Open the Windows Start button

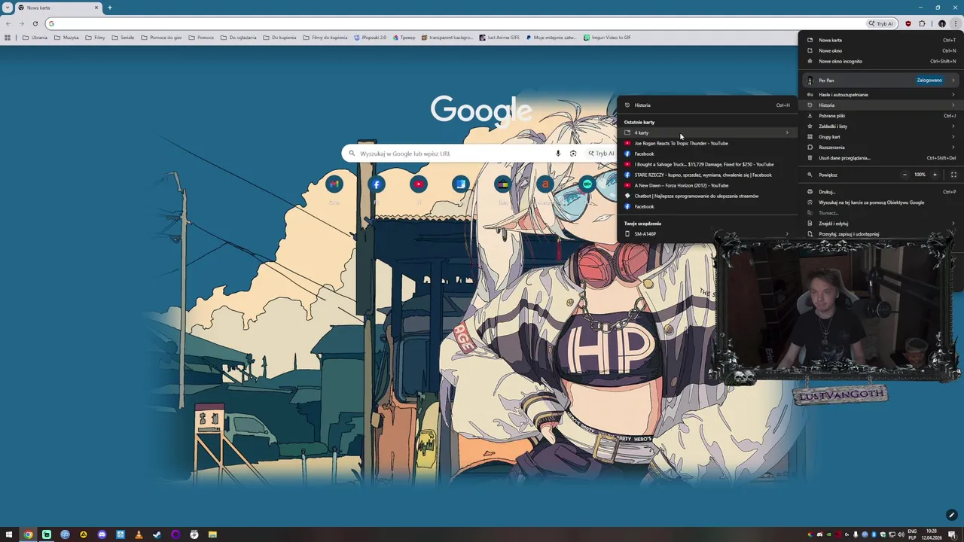point(9,534)
